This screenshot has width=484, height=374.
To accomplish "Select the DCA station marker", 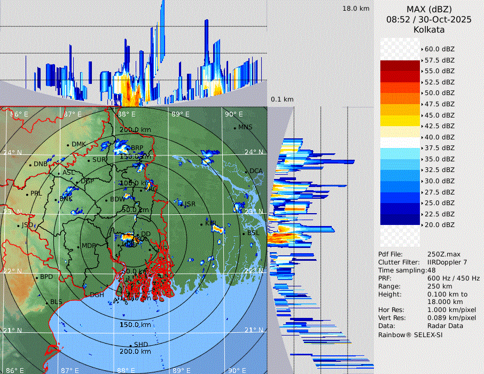I will (246, 172).
